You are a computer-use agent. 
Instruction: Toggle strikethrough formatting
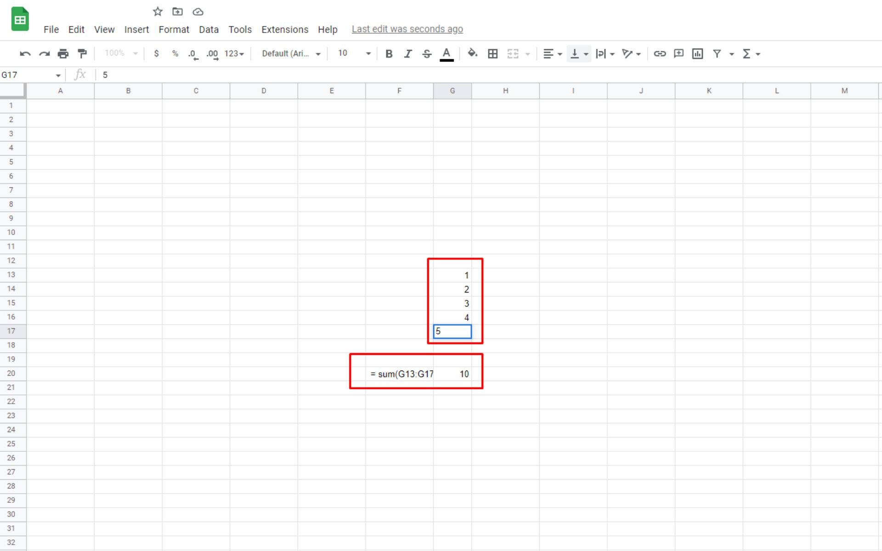point(427,54)
